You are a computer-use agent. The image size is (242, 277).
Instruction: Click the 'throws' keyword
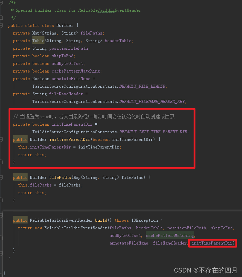122,220
